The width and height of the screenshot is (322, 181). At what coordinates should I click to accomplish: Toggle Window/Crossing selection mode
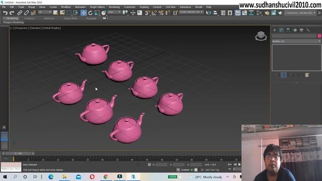(75, 13)
